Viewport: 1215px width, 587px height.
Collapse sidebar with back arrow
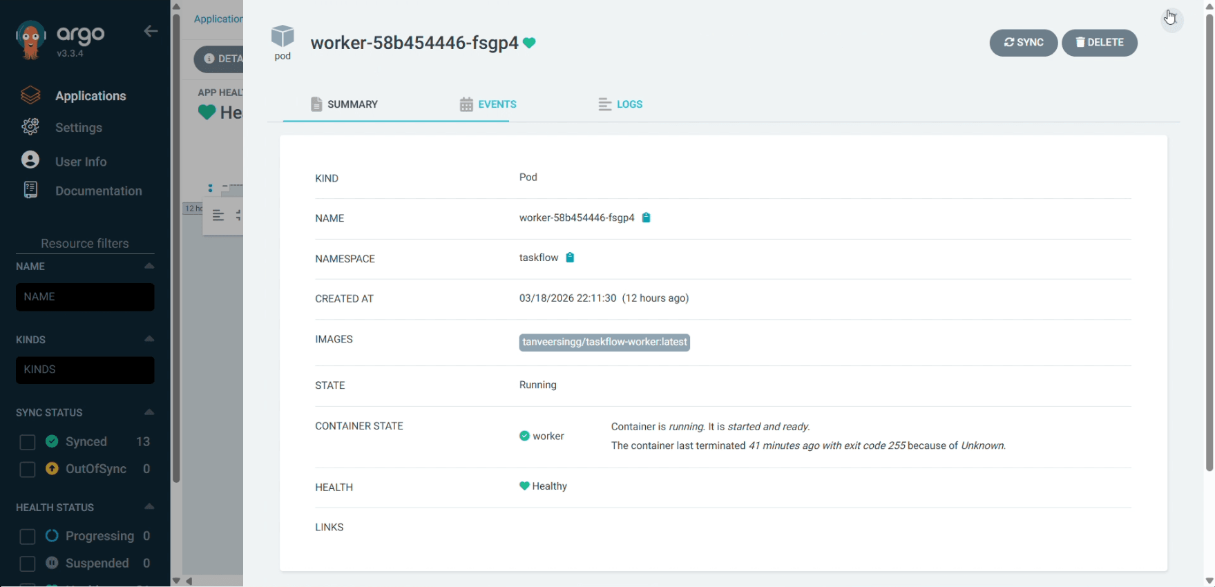tap(151, 31)
